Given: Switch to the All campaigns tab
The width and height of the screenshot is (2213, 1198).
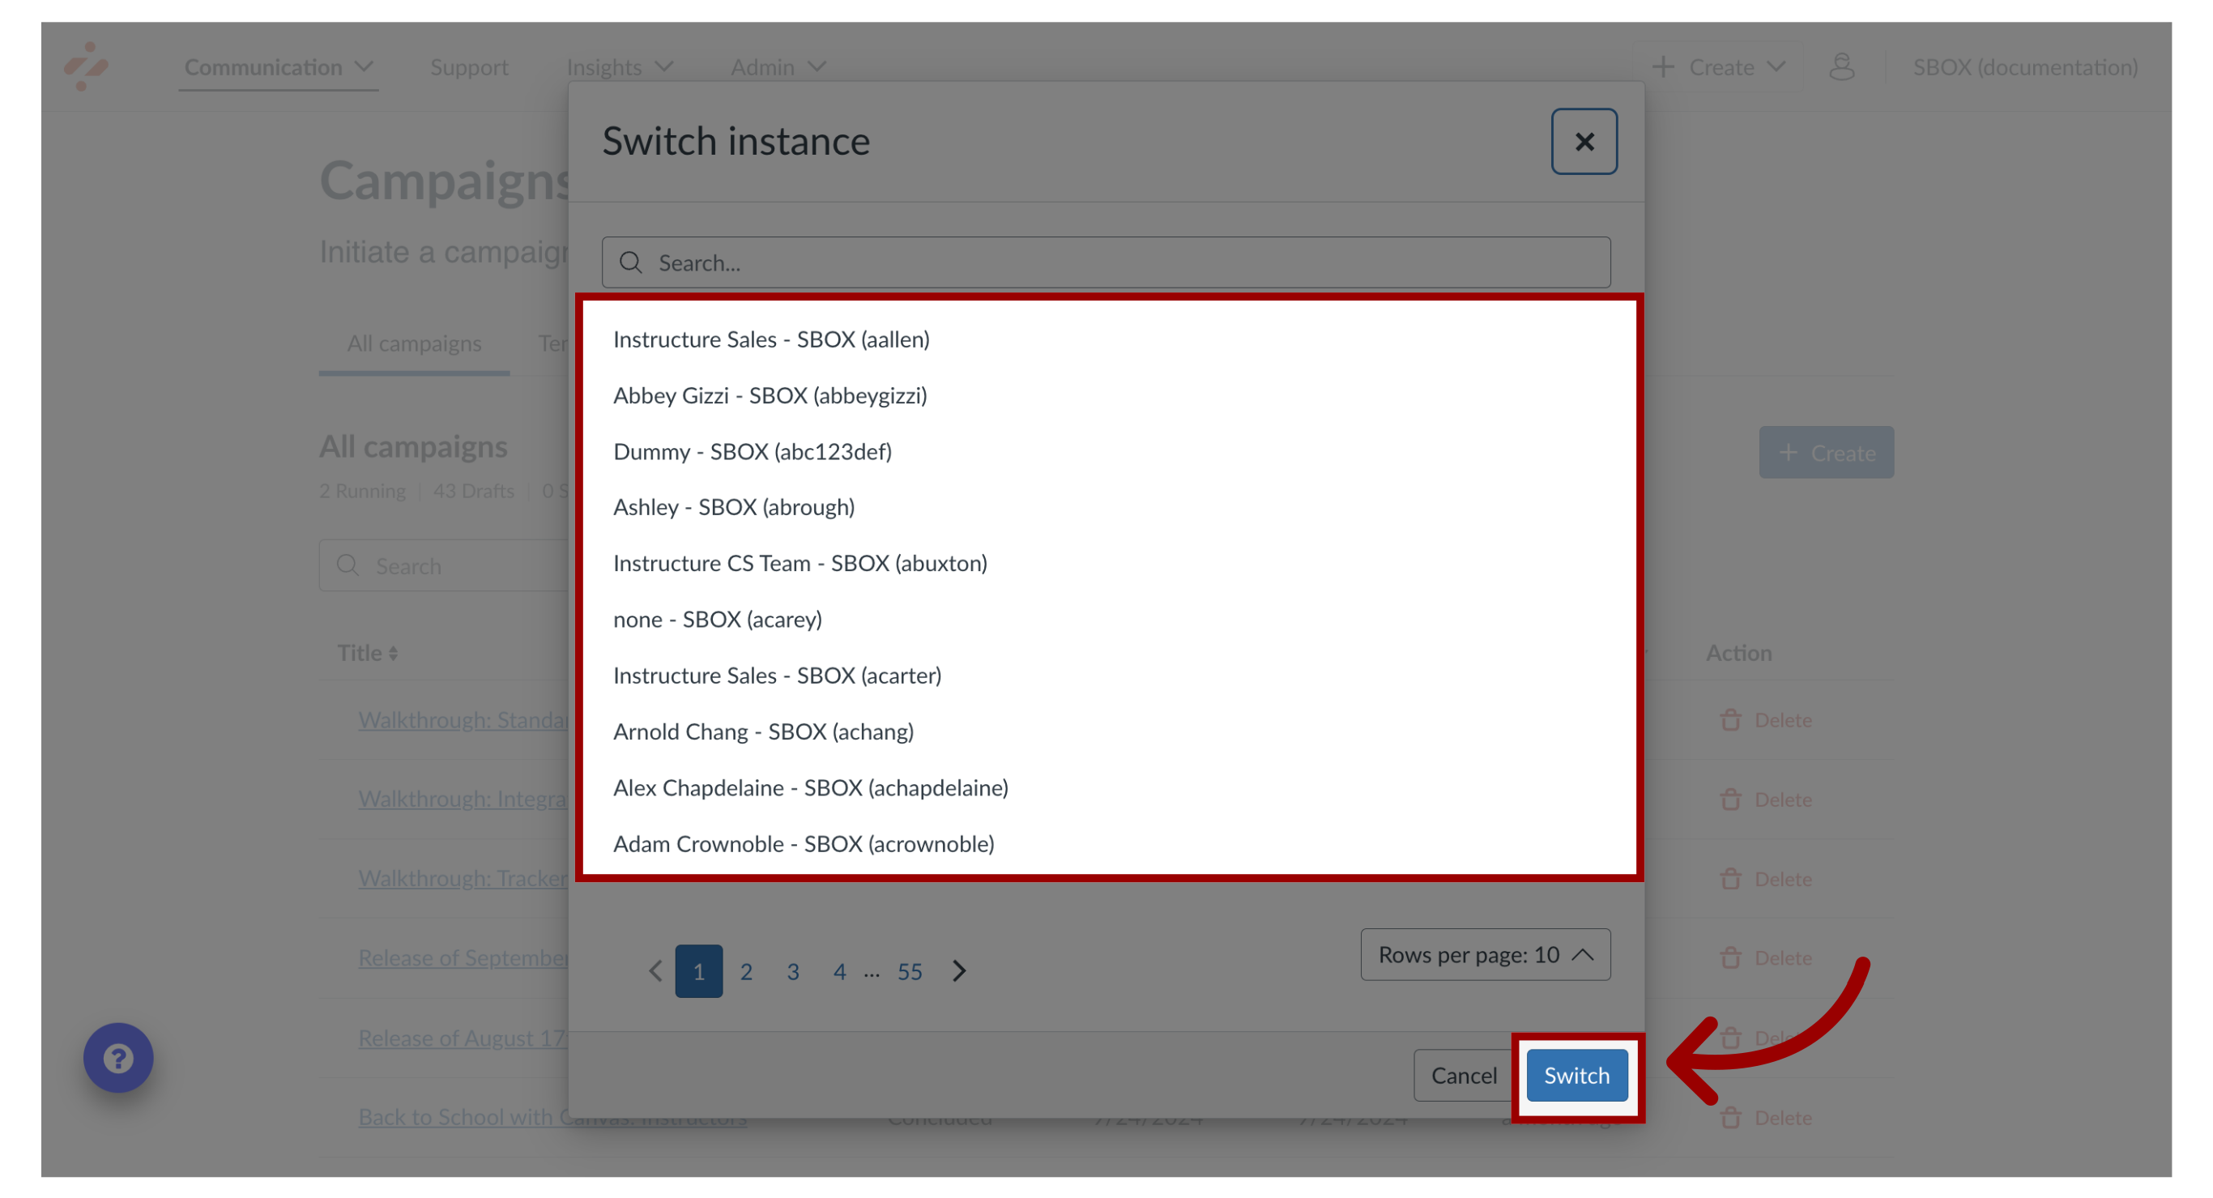Looking at the screenshot, I should [415, 343].
